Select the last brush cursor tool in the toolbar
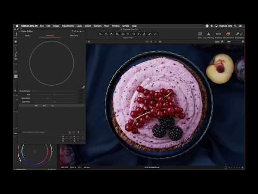This screenshot has width=258, height=194. 156,34
